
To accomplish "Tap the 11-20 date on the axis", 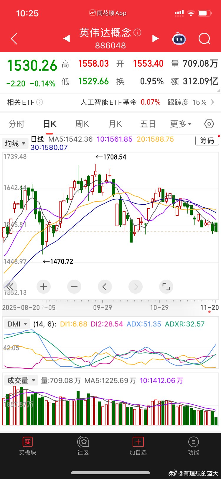I will (210, 307).
